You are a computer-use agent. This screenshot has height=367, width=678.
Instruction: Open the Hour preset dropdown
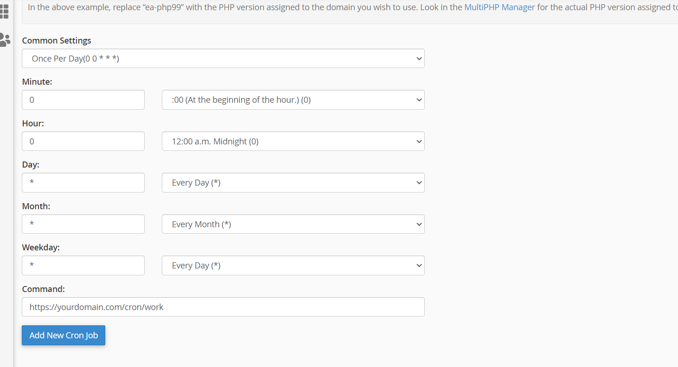tap(293, 141)
